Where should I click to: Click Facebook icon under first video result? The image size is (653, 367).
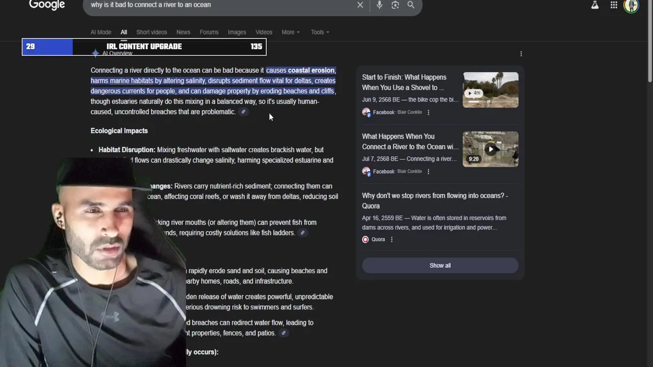click(x=366, y=112)
